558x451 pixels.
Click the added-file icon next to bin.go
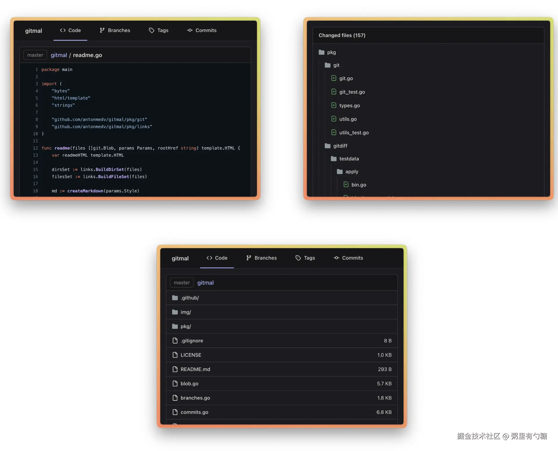346,185
